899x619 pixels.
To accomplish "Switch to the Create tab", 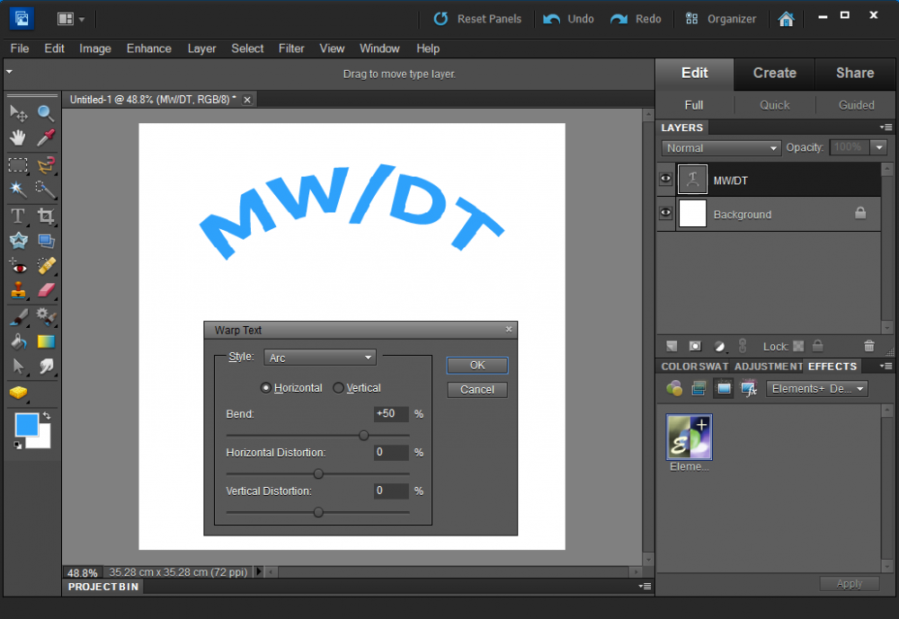I will coord(774,74).
